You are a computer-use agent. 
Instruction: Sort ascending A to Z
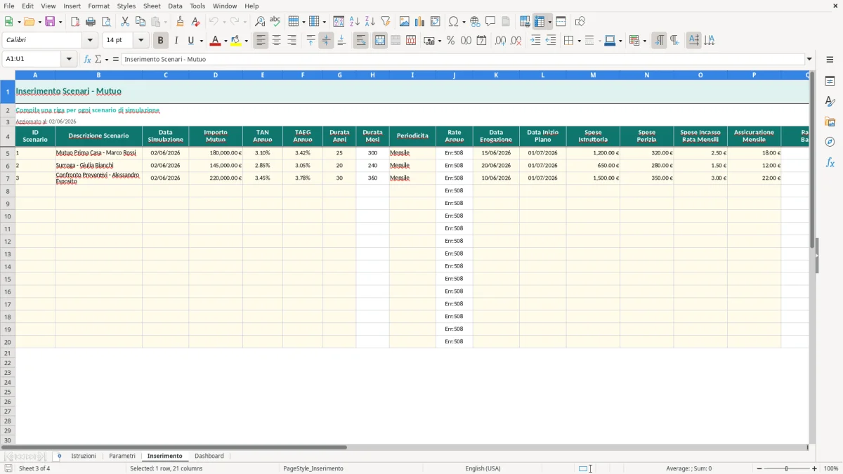coord(355,22)
